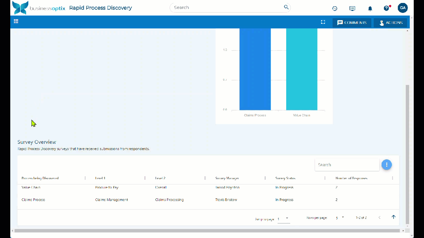Viewport: 424px width, 238px height.
Task: Click the Claims Process chart bar
Action: coord(255,69)
